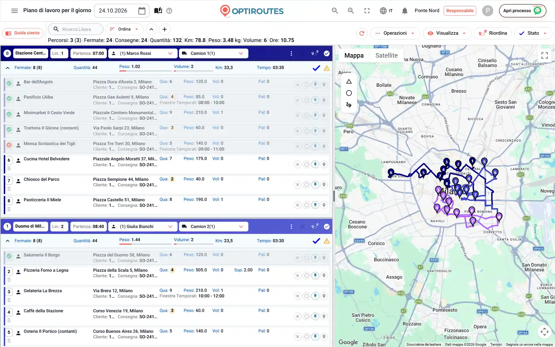555x347 pixels.
Task: Open map pan control
Action: pos(545,332)
